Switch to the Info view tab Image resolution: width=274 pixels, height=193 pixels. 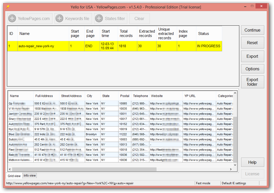coord(30,176)
